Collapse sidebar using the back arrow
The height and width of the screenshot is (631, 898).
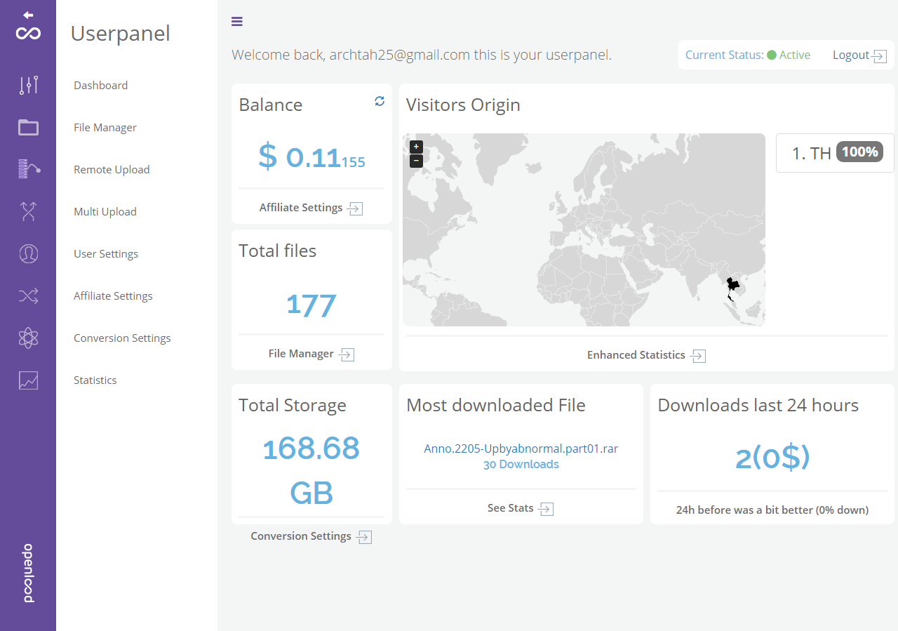[x=28, y=15]
